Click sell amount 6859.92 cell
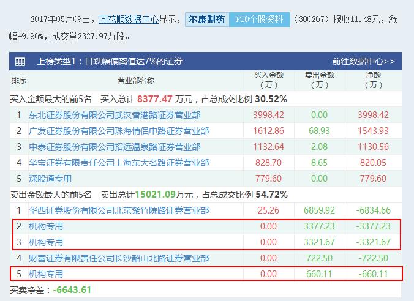The height and width of the screenshot is (301, 414). click(x=319, y=210)
